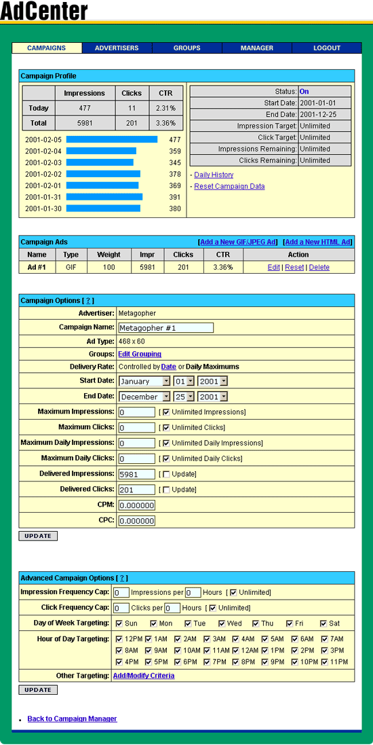Open Advanced Campaign Options help link
This screenshot has width=373, height=745.
pos(122,578)
